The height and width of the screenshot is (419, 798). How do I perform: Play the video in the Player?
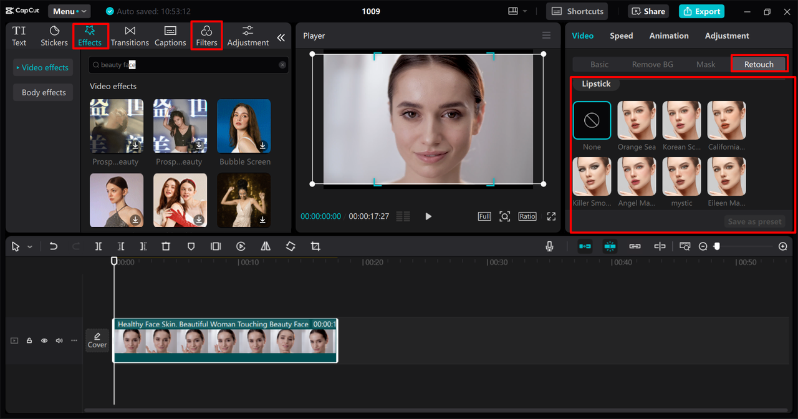pyautogui.click(x=428, y=216)
